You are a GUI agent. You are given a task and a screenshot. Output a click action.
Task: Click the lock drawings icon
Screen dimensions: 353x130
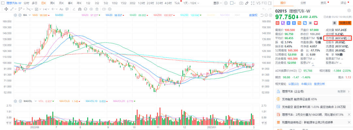click(85, 9)
